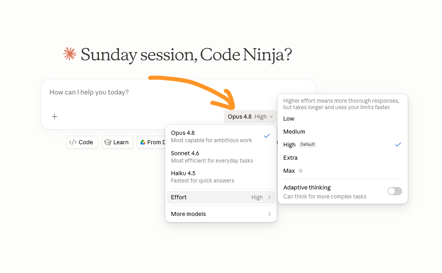The width and height of the screenshot is (442, 273).
Task: Click the Code suggestion button
Action: coord(82,142)
